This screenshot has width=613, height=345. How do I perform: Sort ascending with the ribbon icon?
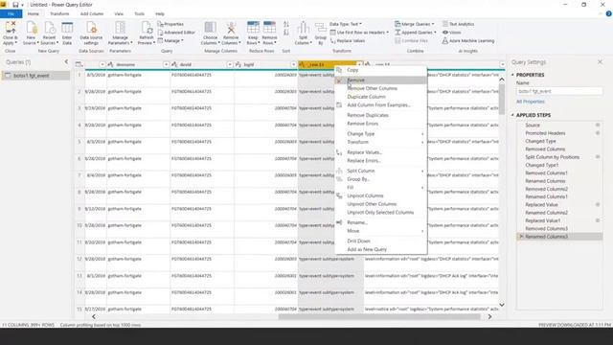pyautogui.click(x=286, y=24)
